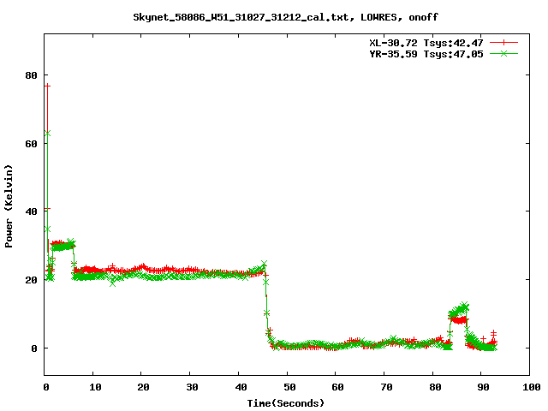Click x-axis tick label 40
The width and height of the screenshot is (548, 411).
pyautogui.click(x=241, y=387)
